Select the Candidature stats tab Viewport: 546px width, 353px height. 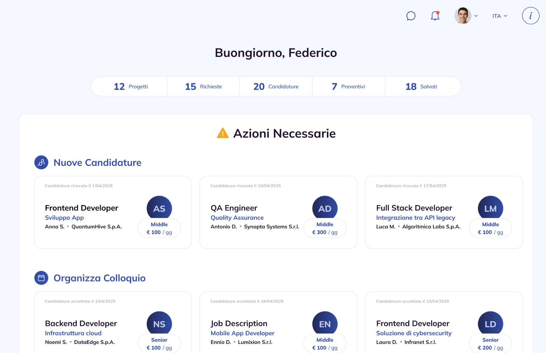pyautogui.click(x=276, y=86)
